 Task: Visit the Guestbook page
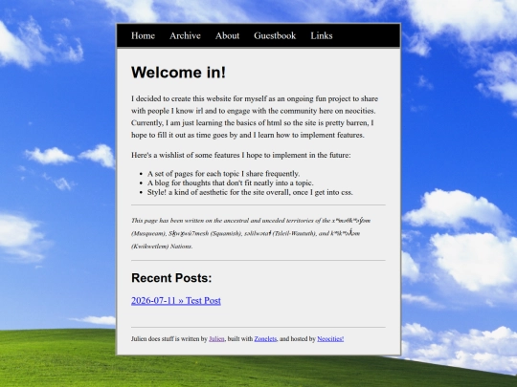tap(275, 35)
